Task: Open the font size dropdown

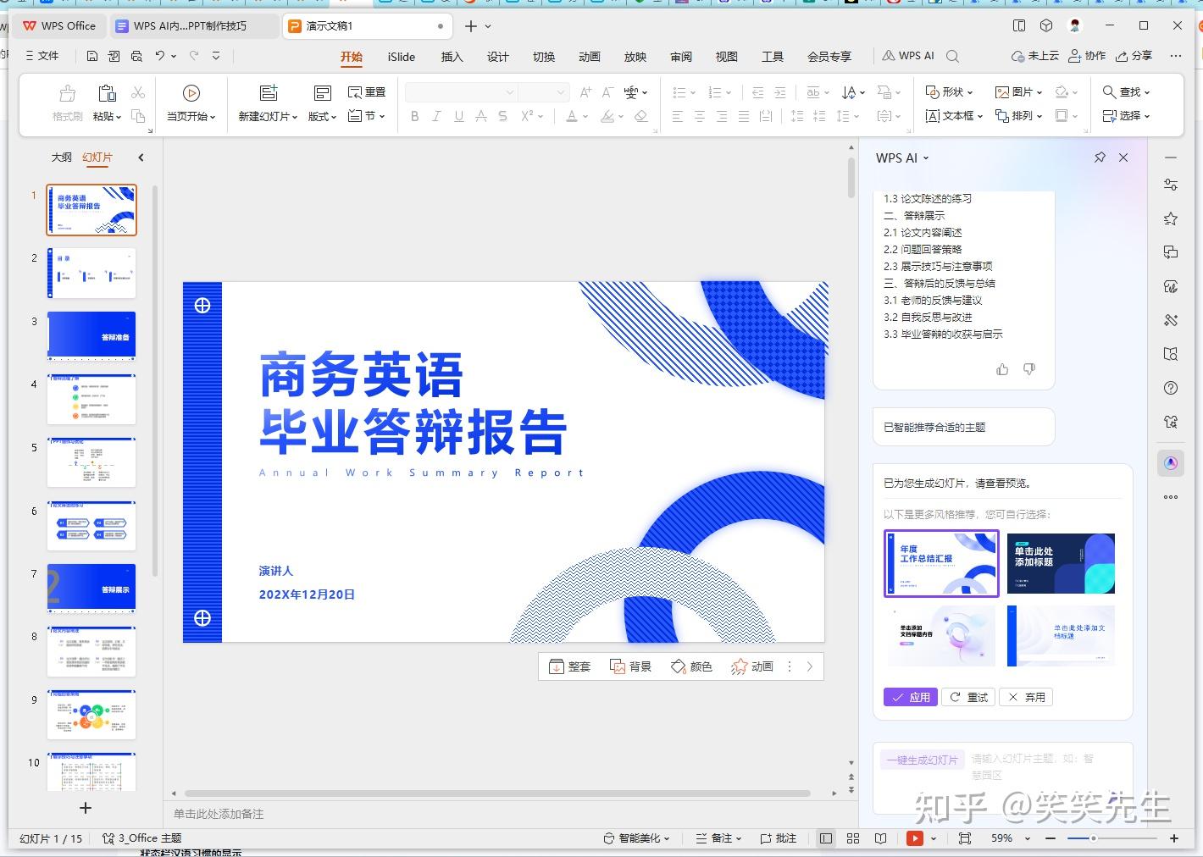Action: pos(563,91)
